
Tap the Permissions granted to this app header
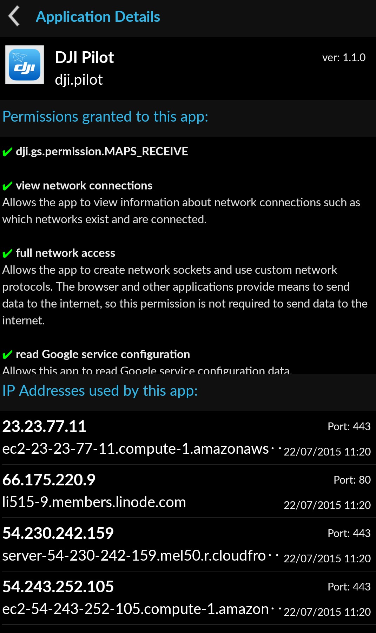(x=105, y=117)
